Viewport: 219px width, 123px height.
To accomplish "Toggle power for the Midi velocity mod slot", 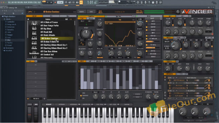I will pyautogui.click(x=169, y=78).
